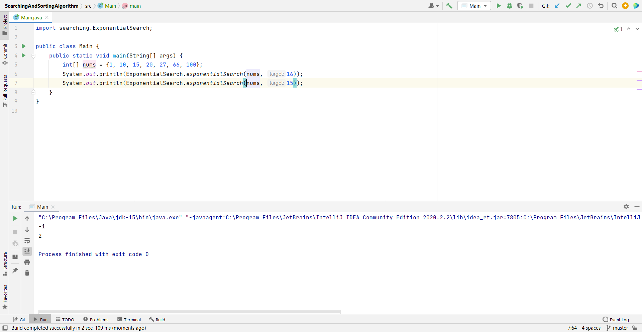Click the toolbar stop square icon
This screenshot has height=332, width=642.
pyautogui.click(x=531, y=6)
